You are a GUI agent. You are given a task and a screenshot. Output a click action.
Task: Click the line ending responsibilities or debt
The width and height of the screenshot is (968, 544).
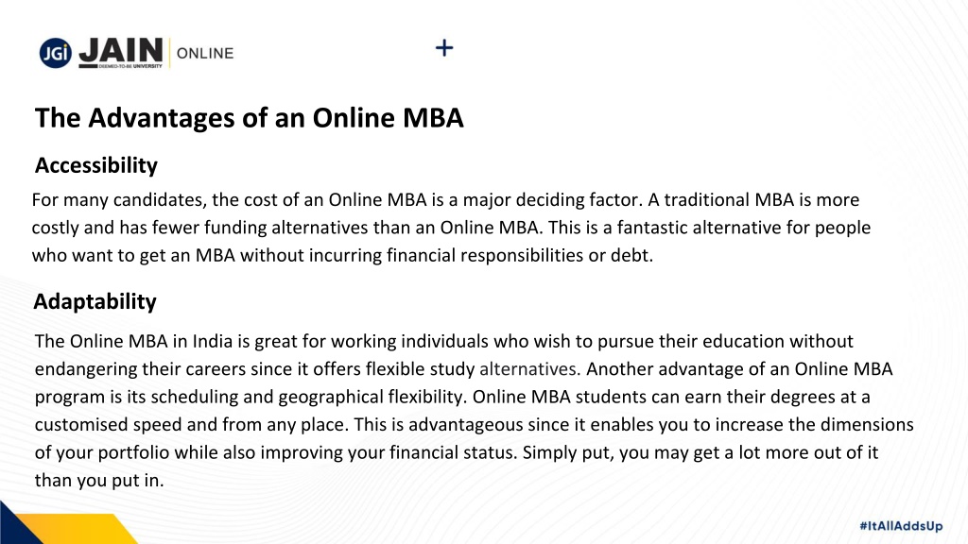(x=342, y=255)
